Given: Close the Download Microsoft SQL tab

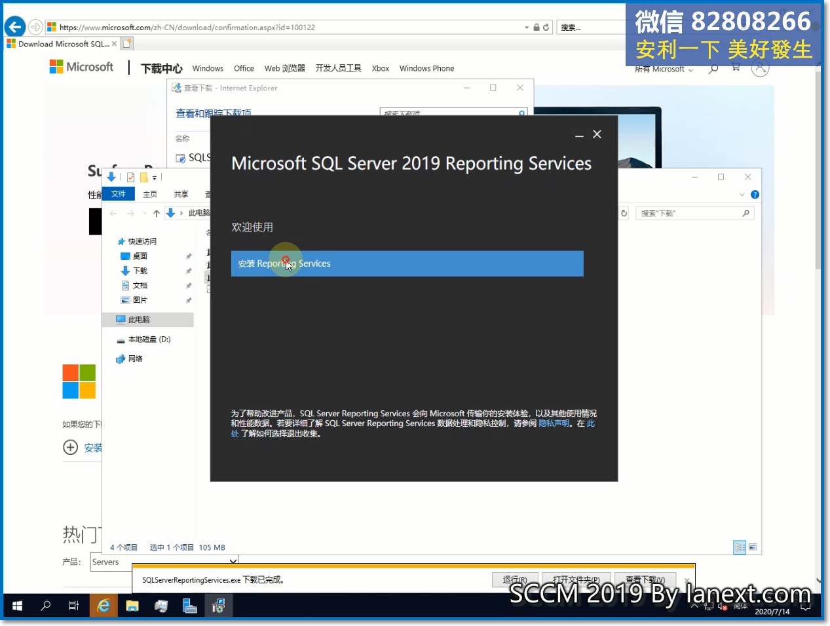Looking at the screenshot, I should click(114, 44).
